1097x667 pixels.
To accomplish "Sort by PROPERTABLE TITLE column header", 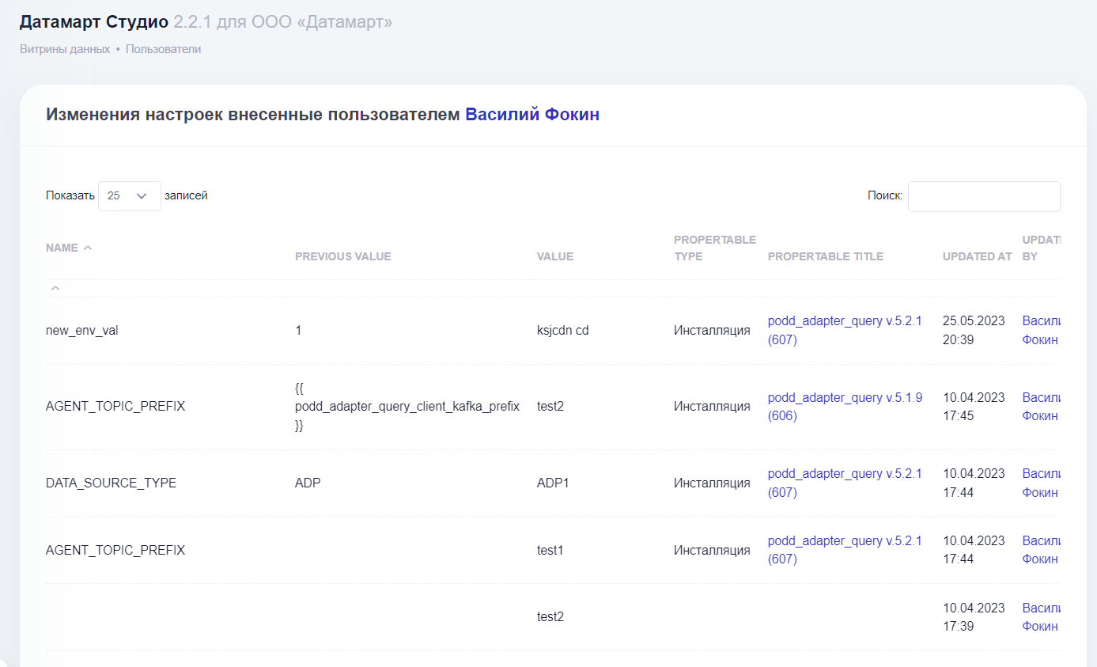I will click(825, 256).
